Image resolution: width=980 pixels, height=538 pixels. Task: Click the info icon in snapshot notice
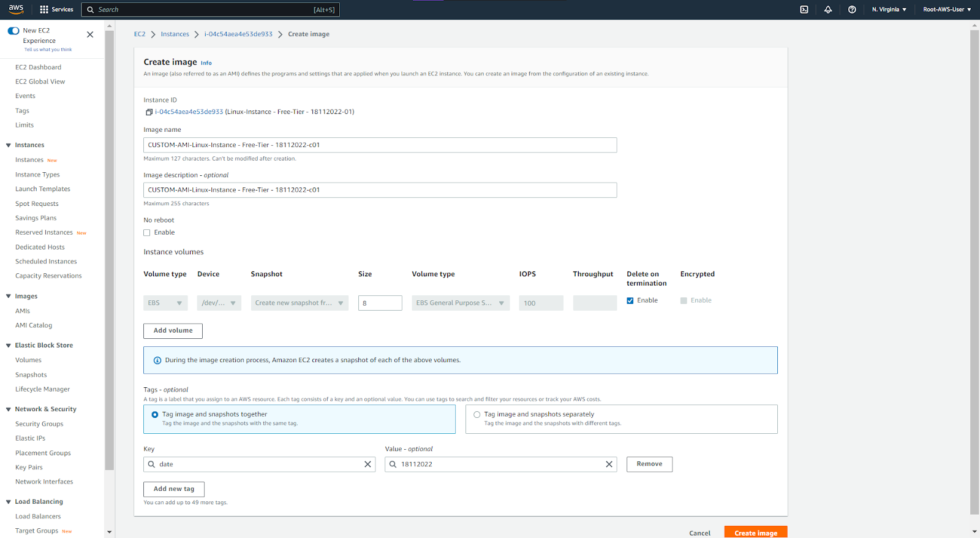coord(157,360)
